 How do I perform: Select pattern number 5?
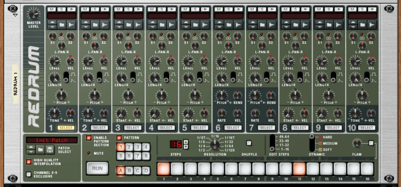click(x=121, y=156)
